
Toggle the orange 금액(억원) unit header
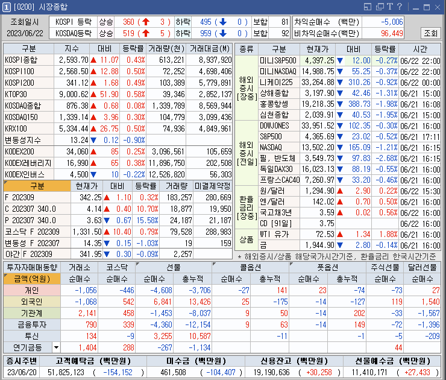pyautogui.click(x=32, y=279)
